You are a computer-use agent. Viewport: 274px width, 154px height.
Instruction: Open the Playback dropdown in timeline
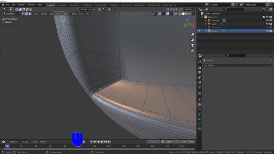click(14, 142)
